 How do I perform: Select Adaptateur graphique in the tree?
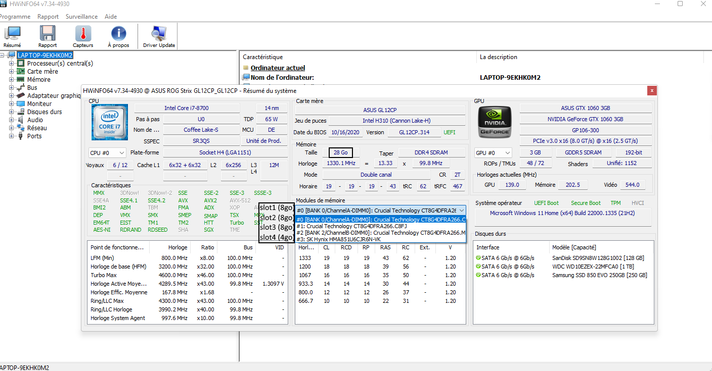pyautogui.click(x=54, y=96)
